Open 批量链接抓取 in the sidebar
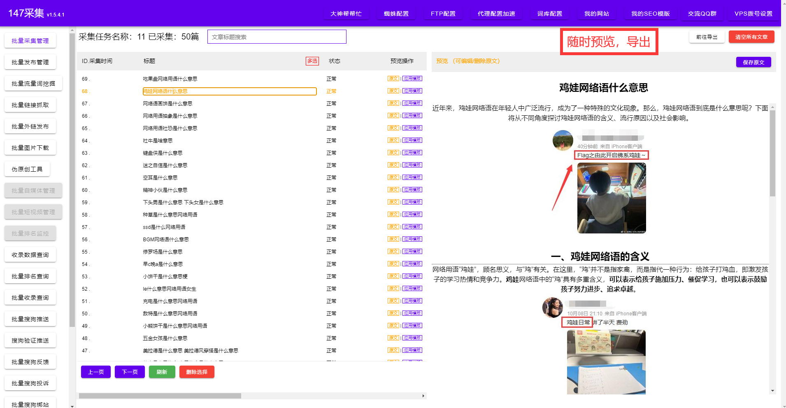This screenshot has height=408, width=786. (30, 105)
